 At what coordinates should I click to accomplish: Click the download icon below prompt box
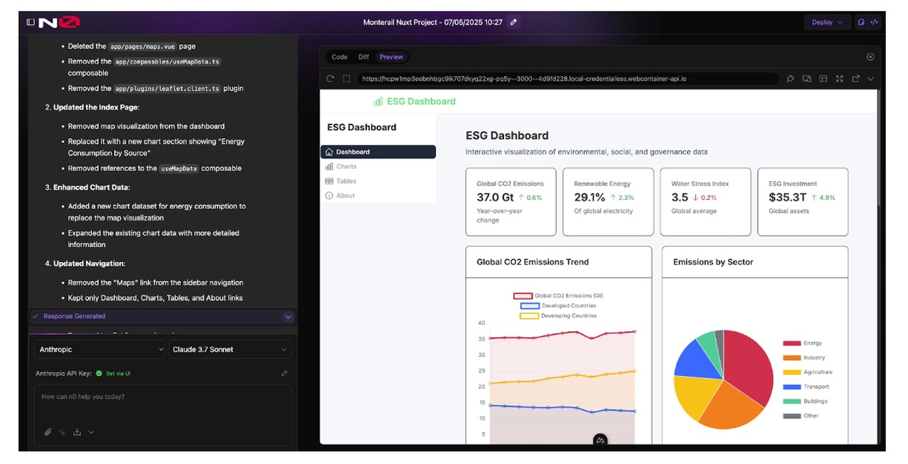(x=77, y=432)
